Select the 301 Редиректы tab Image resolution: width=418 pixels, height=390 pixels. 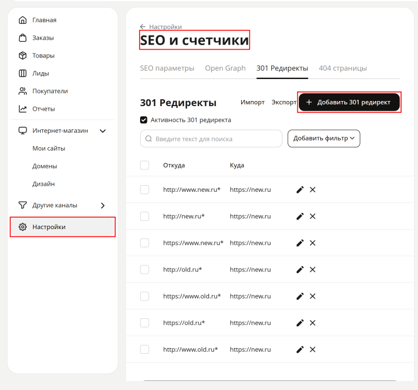click(282, 68)
